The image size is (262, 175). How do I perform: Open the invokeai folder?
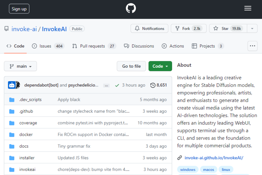(27, 169)
